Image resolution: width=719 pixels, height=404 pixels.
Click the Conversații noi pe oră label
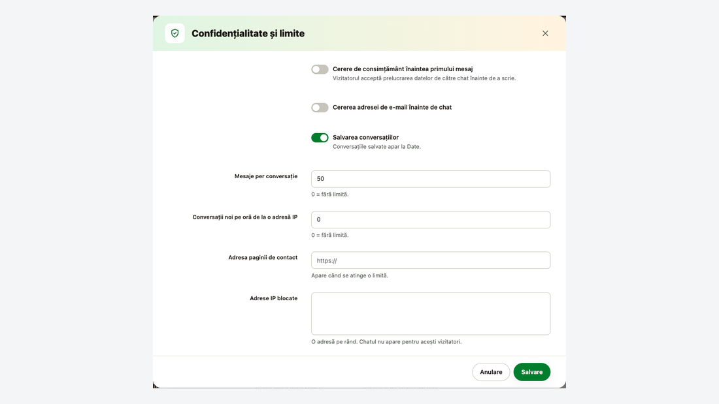(x=245, y=217)
